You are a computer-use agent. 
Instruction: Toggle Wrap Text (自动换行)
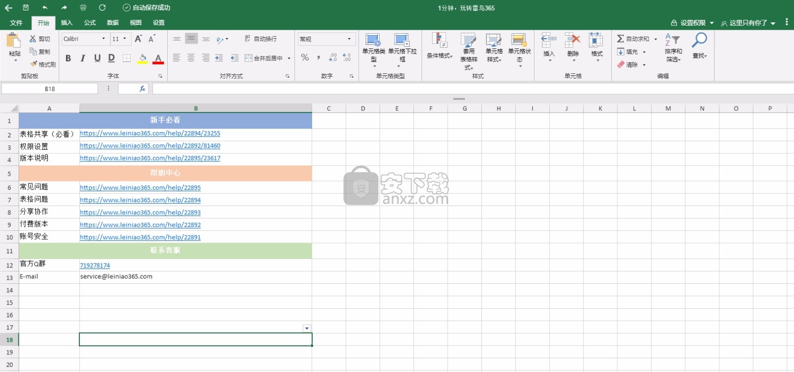tap(261, 39)
